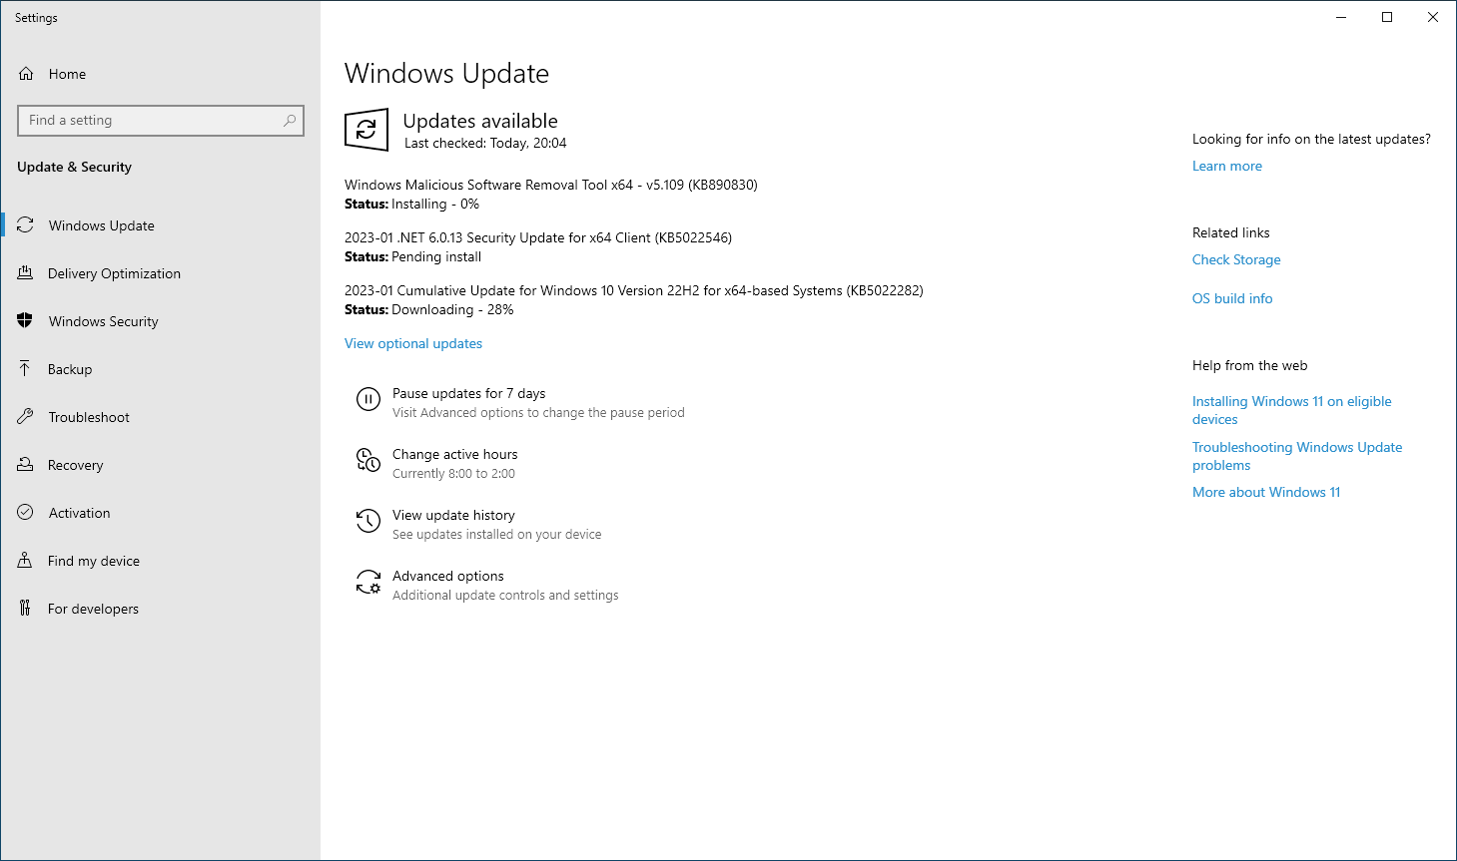Focus the Find a setting search box
1457x861 pixels.
(x=161, y=121)
